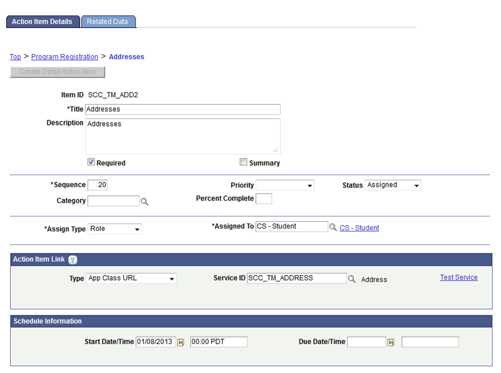The image size is (501, 373).
Task: Open the CS - Student link
Action: 359,227
